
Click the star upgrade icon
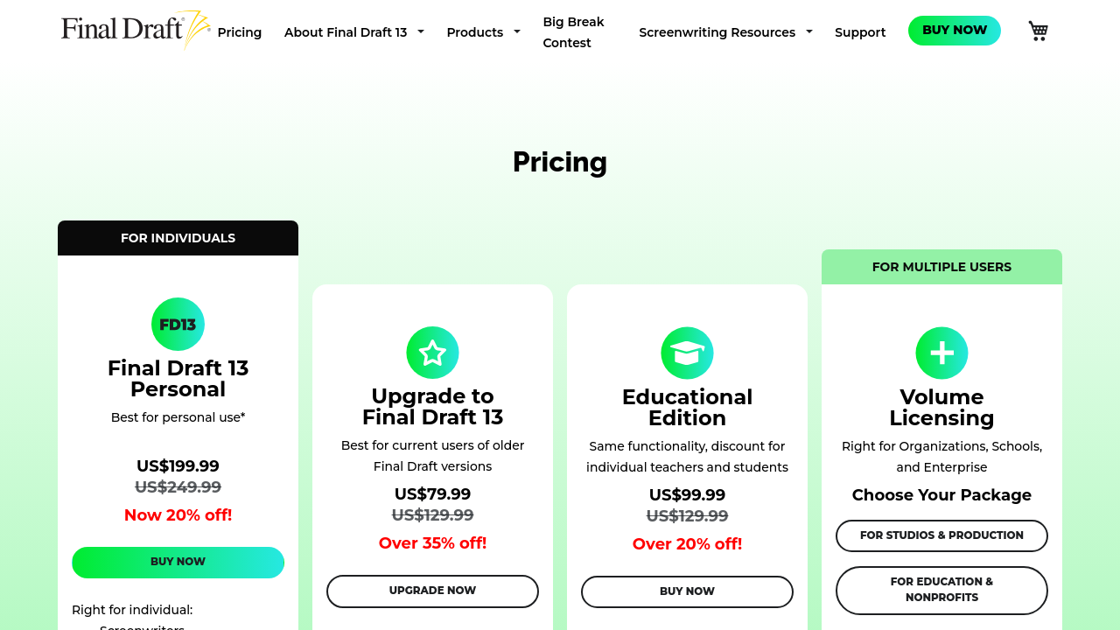click(432, 353)
